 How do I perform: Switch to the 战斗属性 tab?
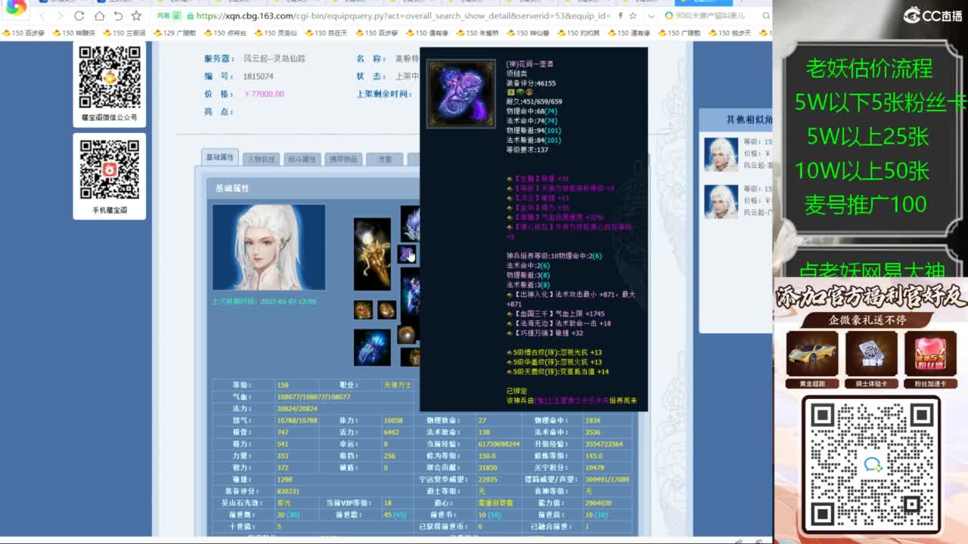(302, 159)
